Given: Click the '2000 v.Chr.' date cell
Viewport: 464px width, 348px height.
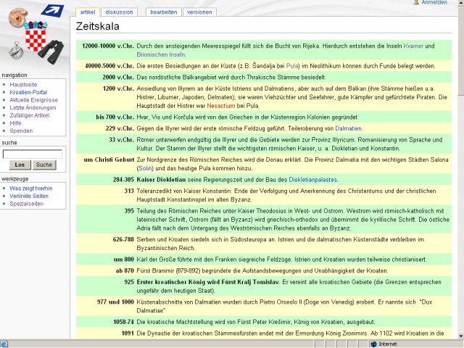Looking at the screenshot, I should (118, 78).
